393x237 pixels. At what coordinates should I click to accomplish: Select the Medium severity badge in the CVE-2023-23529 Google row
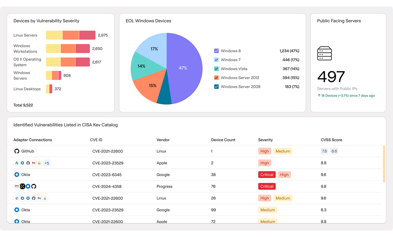[268, 210]
